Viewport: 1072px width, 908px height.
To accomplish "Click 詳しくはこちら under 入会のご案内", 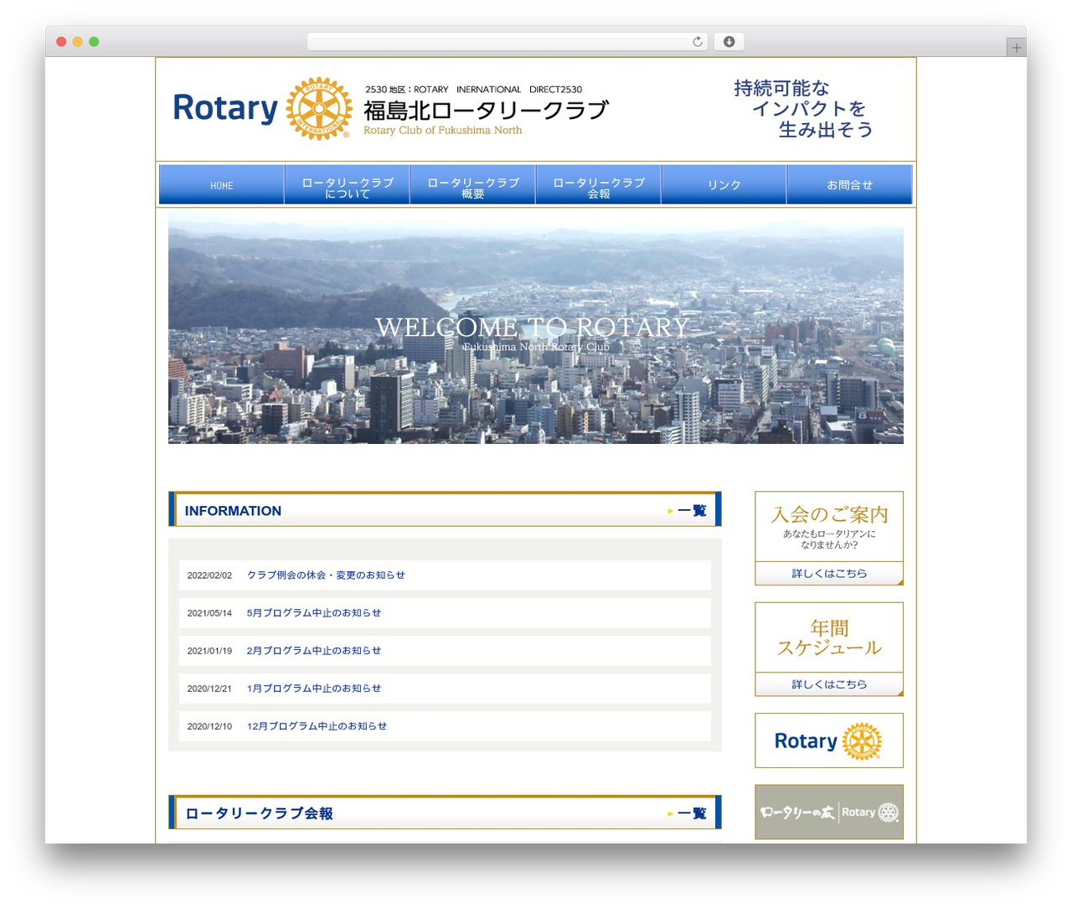I will point(829,574).
